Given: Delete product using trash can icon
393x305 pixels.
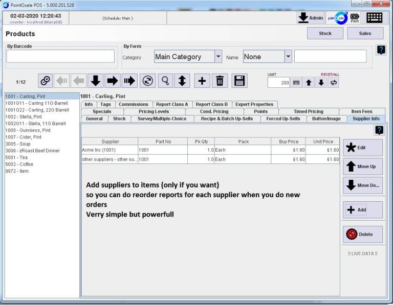Looking at the screenshot, I should coord(220,81).
